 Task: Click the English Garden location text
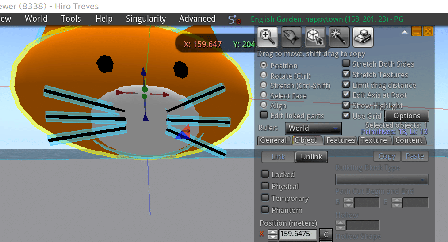[327, 19]
